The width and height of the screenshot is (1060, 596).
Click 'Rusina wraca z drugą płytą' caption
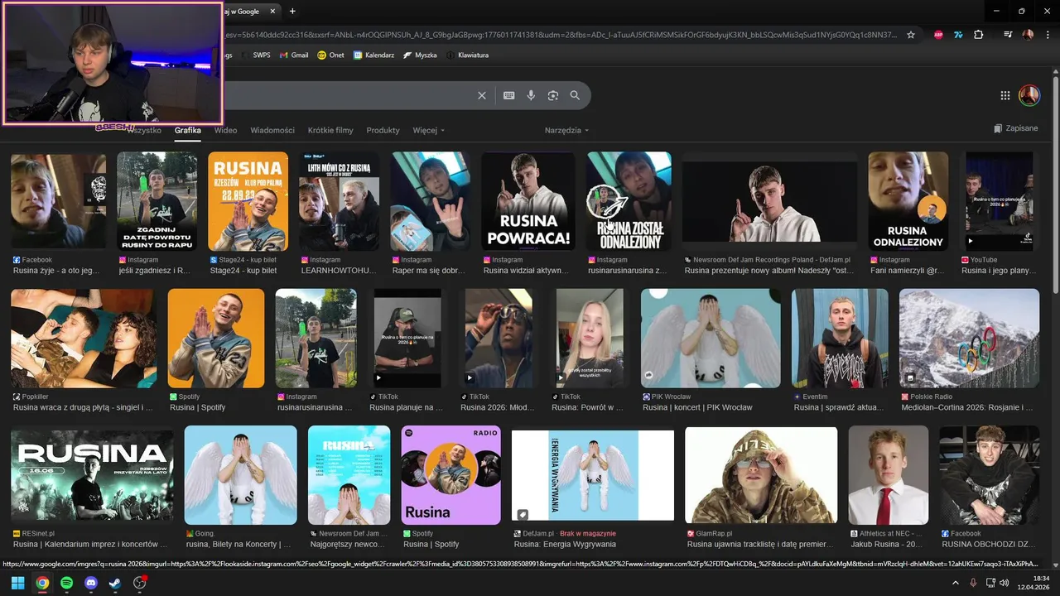(82, 407)
